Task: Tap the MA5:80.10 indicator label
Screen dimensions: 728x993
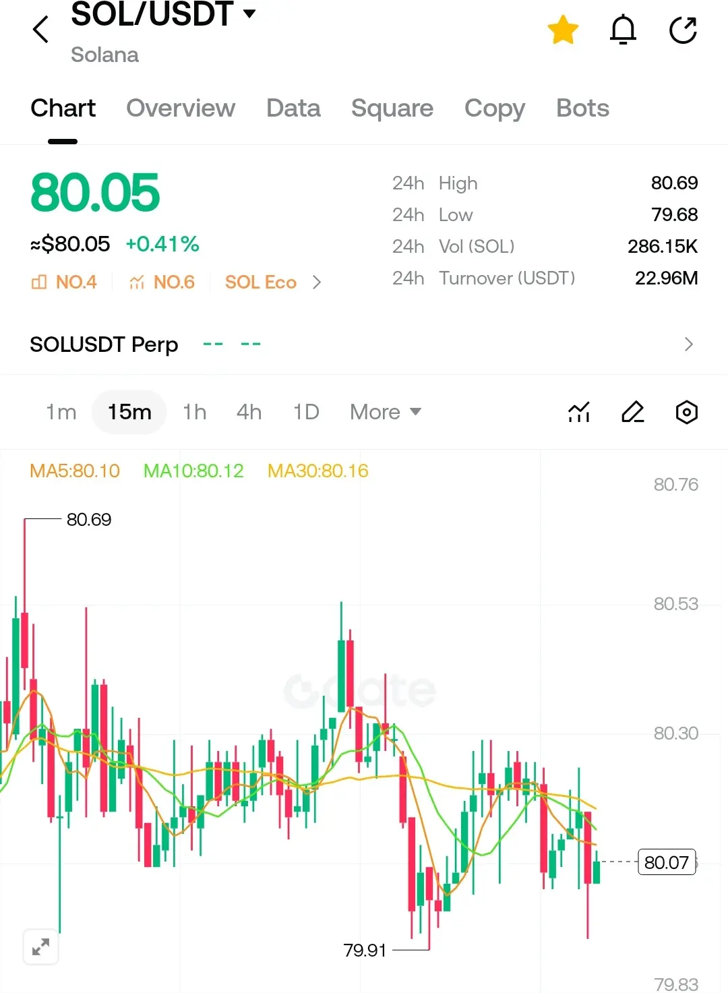Action: (75, 471)
